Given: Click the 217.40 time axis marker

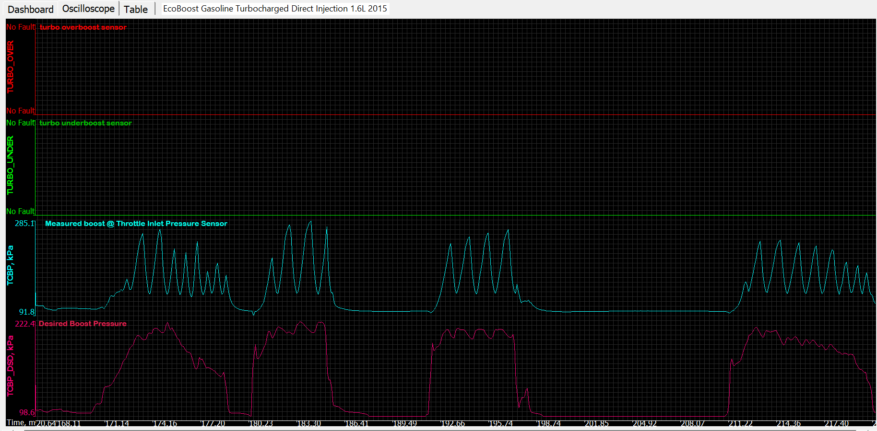Looking at the screenshot, I should coord(837,423).
